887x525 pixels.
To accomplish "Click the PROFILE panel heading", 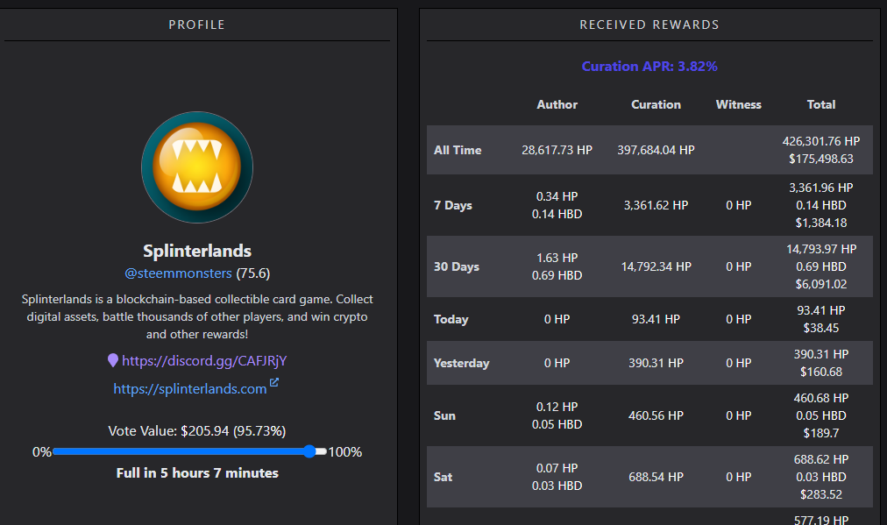I will tap(197, 25).
